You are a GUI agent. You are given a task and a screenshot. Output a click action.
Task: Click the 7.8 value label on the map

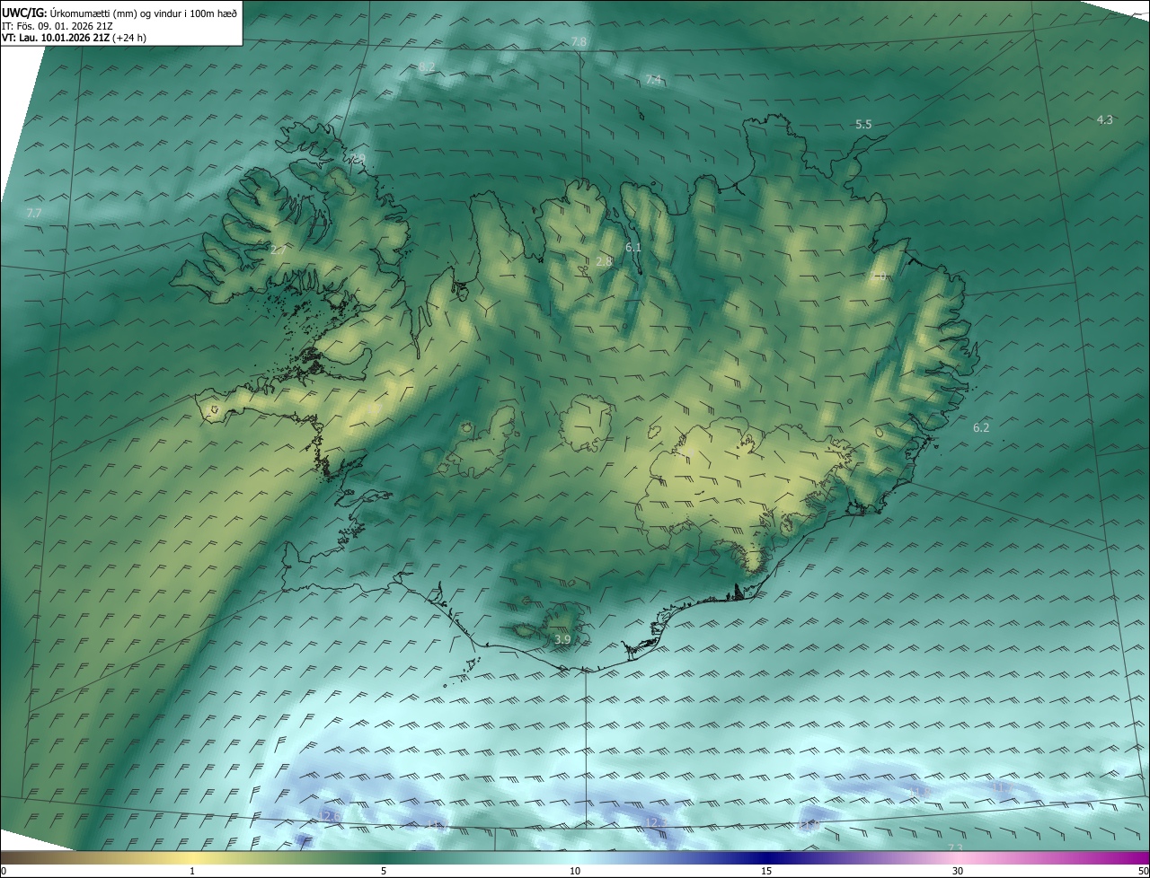(579, 42)
